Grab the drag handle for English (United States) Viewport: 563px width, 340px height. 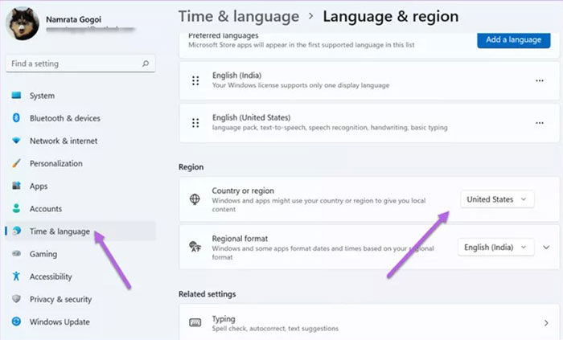click(195, 123)
